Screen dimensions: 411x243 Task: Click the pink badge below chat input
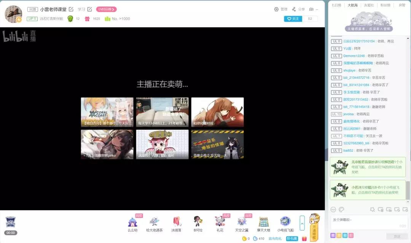(351, 235)
